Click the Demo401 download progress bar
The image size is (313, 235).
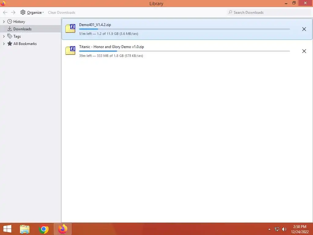184,29
